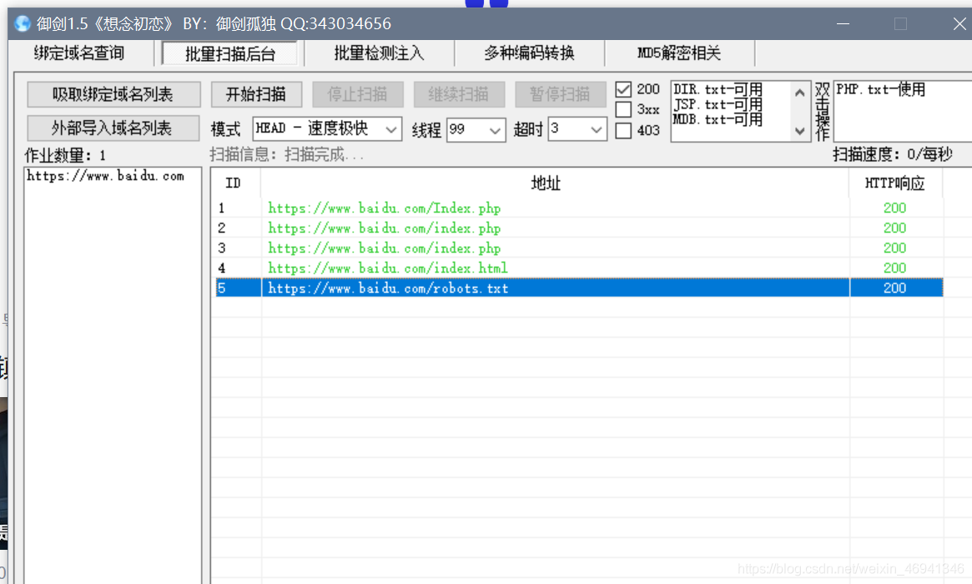Image resolution: width=972 pixels, height=584 pixels.
Task: Select result row 1 Index.php URL
Action: [385, 209]
